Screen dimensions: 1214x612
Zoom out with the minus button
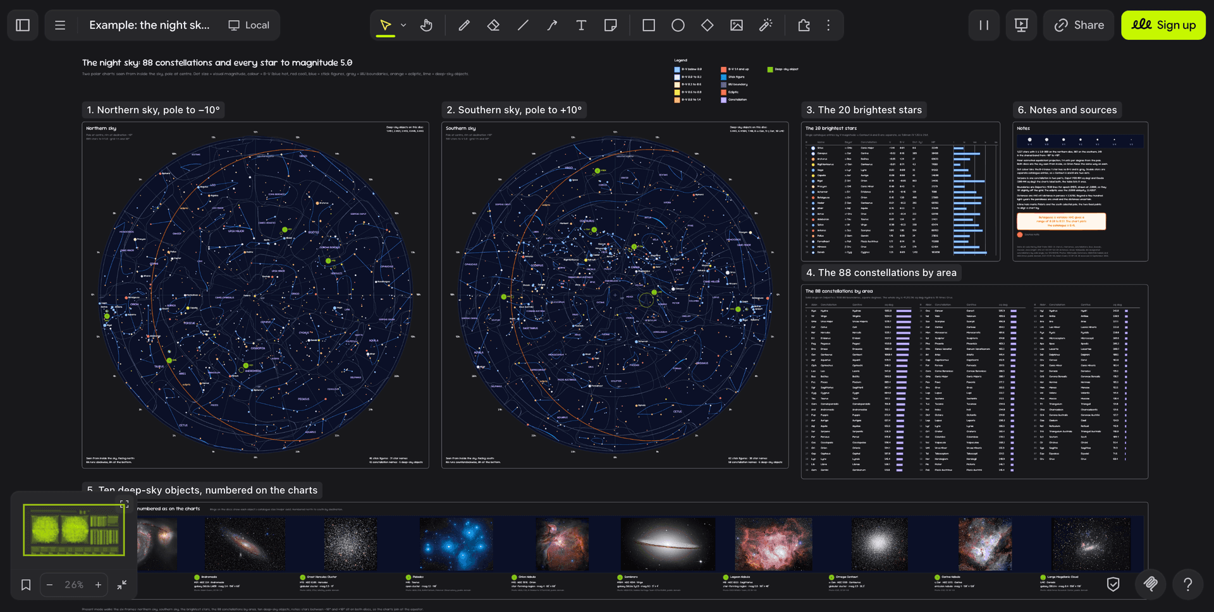click(49, 585)
